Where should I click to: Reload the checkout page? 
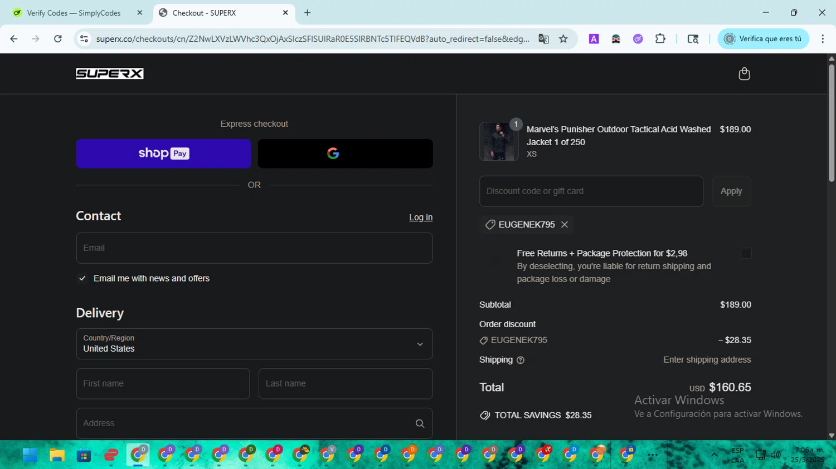58,39
